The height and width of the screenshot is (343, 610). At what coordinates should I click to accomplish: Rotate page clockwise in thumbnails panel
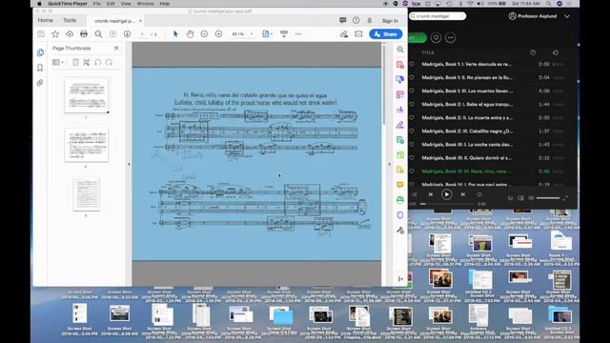tap(109, 62)
